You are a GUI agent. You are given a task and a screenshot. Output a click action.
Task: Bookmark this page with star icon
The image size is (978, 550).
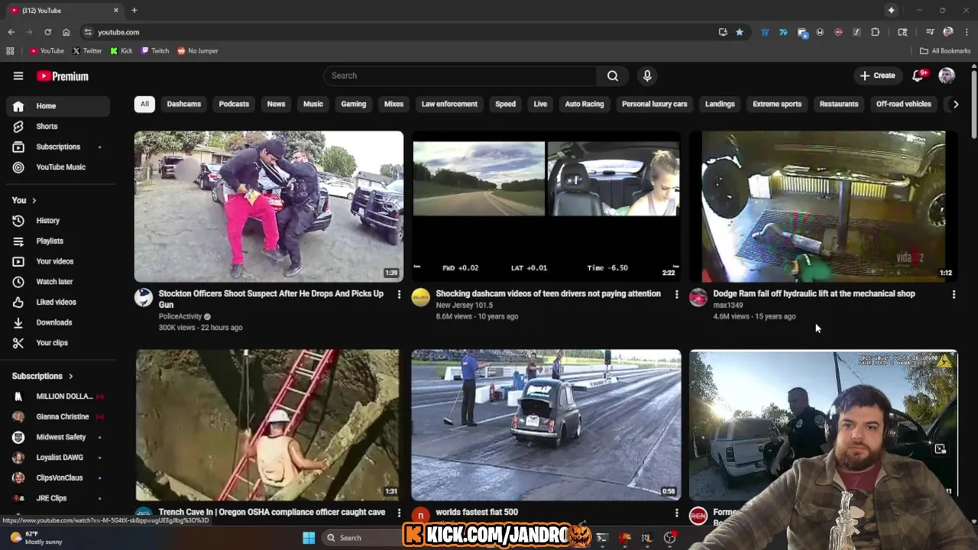coord(740,32)
